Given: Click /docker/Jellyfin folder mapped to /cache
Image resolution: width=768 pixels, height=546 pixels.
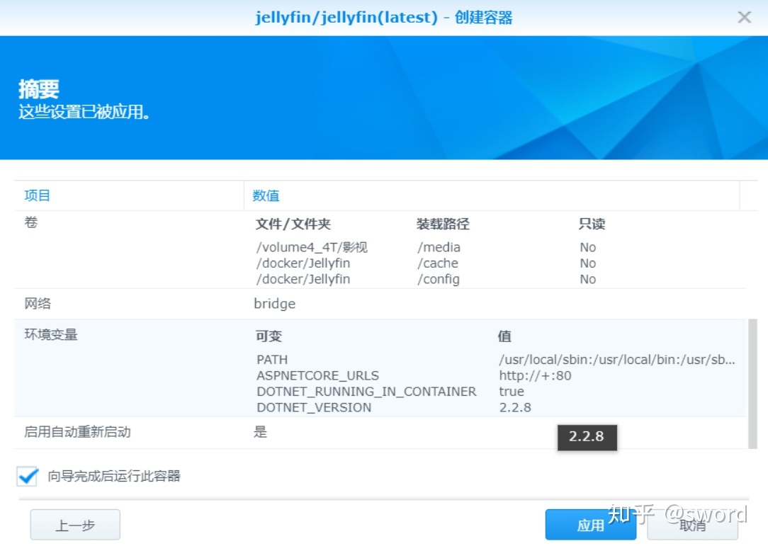Looking at the screenshot, I should [x=303, y=263].
